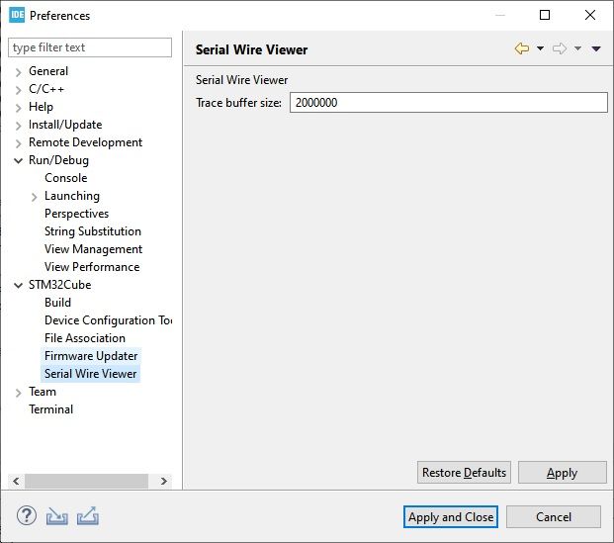The image size is (614, 543).
Task: Expand the Install/Update node
Action: 19,126
